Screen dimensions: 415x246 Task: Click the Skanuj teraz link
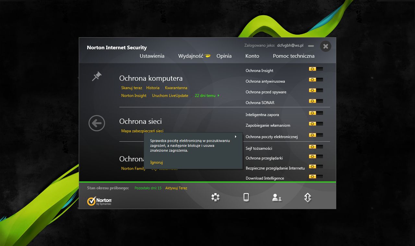pos(132,88)
